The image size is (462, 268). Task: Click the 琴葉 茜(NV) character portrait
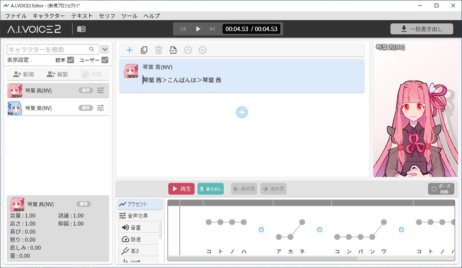pos(416,109)
